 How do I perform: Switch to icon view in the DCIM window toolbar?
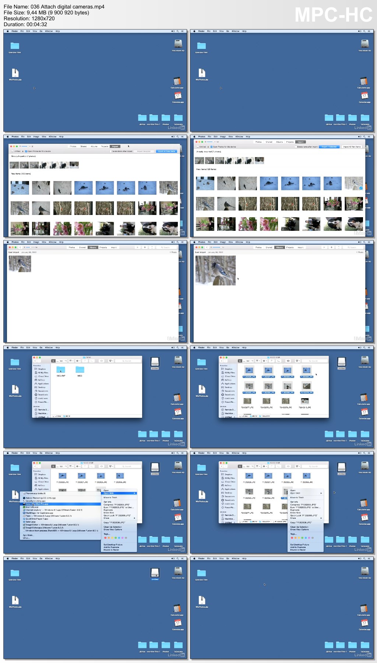click(x=53, y=361)
